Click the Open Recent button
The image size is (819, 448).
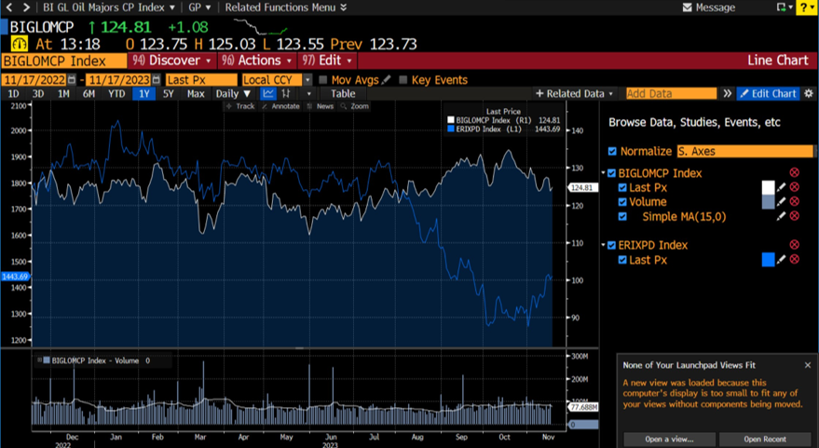pyautogui.click(x=765, y=439)
